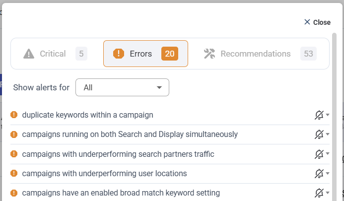Click error icon beside duplicate keywords alert
The width and height of the screenshot is (344, 201).
click(x=14, y=115)
